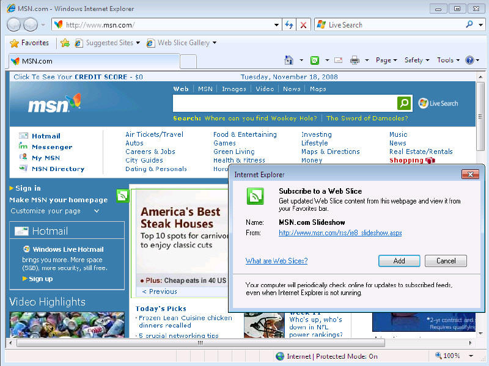Select the Images search tab
This screenshot has width=489, height=366.
point(234,89)
